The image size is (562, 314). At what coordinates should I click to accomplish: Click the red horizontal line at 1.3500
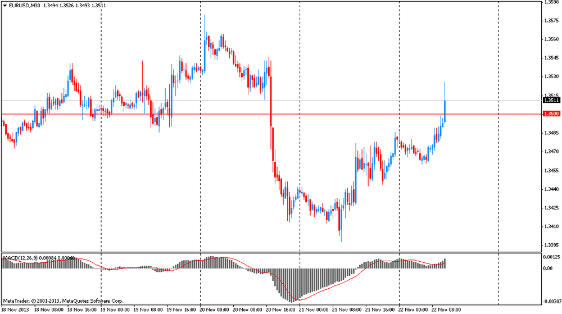point(337,114)
